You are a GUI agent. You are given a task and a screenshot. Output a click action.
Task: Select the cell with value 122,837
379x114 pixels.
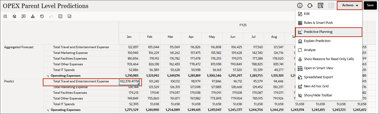coord(129,47)
